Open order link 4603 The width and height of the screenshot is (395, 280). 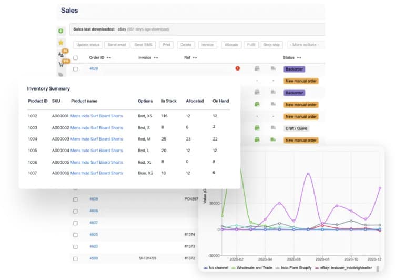pyautogui.click(x=94, y=246)
